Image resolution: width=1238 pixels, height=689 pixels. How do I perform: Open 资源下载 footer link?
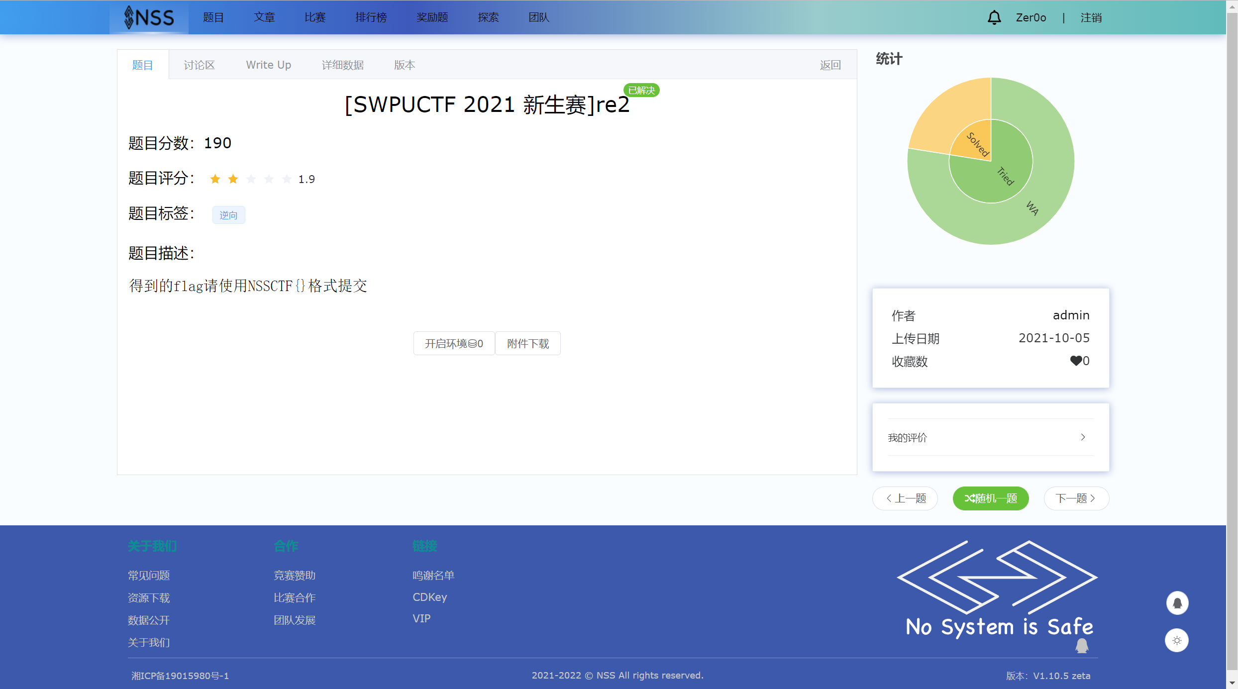tap(149, 597)
